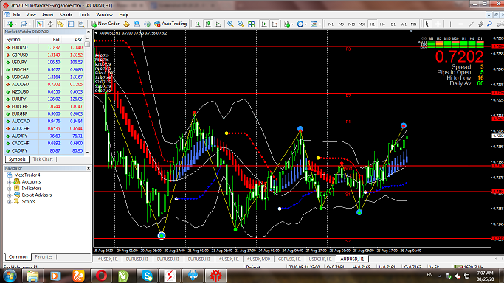
Task: Expand the Indicators tree node
Action: (10, 189)
